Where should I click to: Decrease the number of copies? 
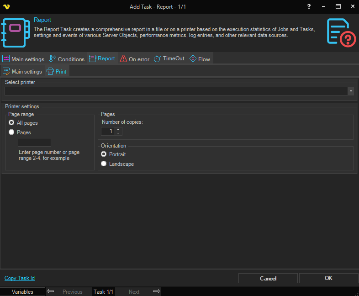tap(119, 133)
